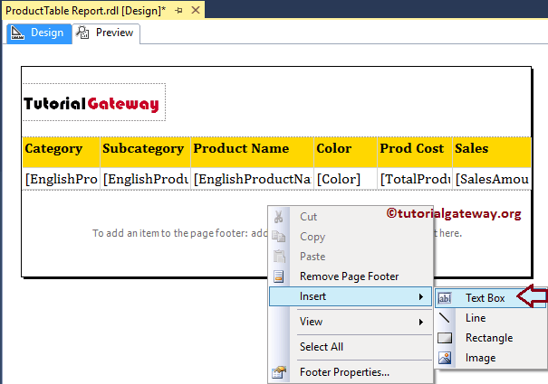
Task: Click the scissors Cut icon
Action: [x=279, y=217]
